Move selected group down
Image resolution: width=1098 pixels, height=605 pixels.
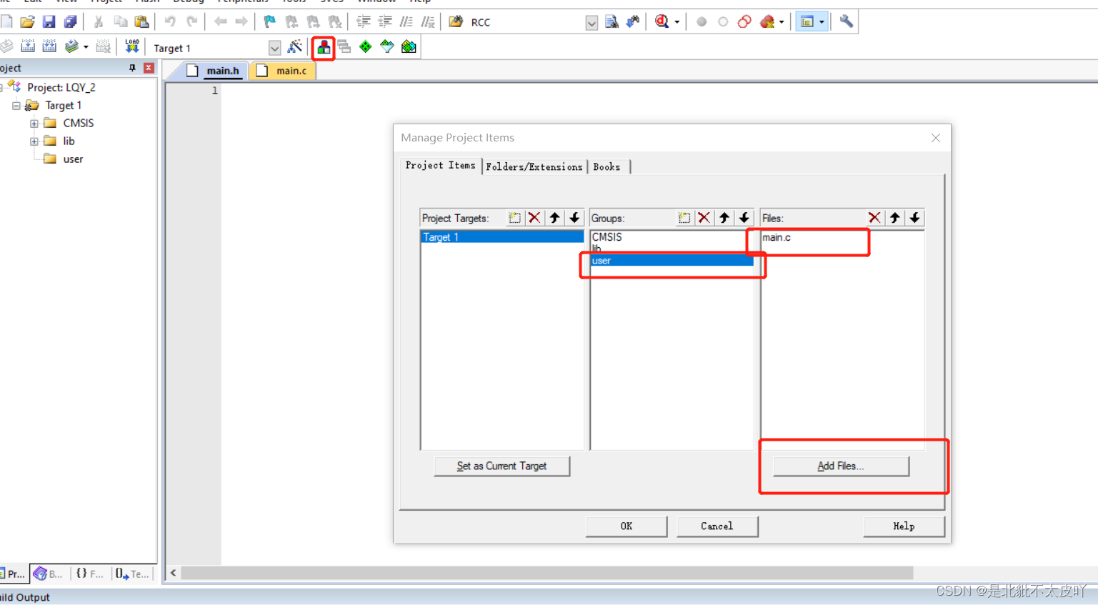tap(744, 218)
